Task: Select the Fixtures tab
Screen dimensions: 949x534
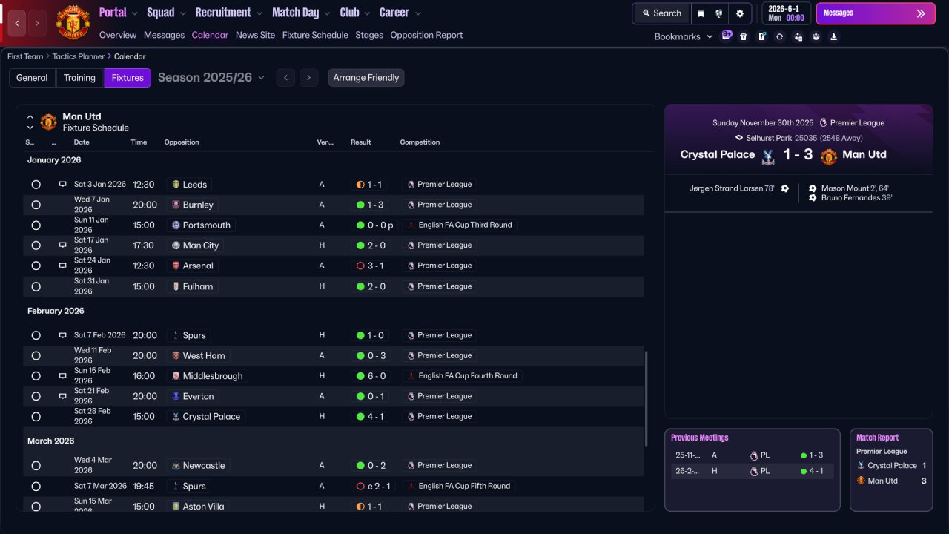Action: click(128, 78)
